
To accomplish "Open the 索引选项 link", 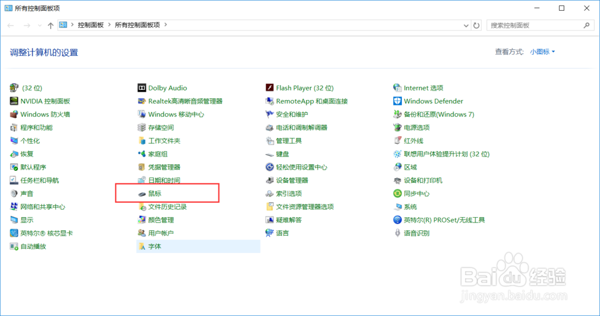I will tap(289, 194).
